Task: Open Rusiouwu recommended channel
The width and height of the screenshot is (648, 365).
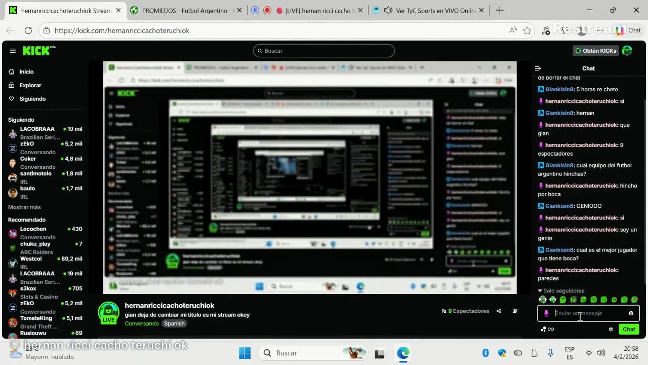Action: click(x=46, y=334)
